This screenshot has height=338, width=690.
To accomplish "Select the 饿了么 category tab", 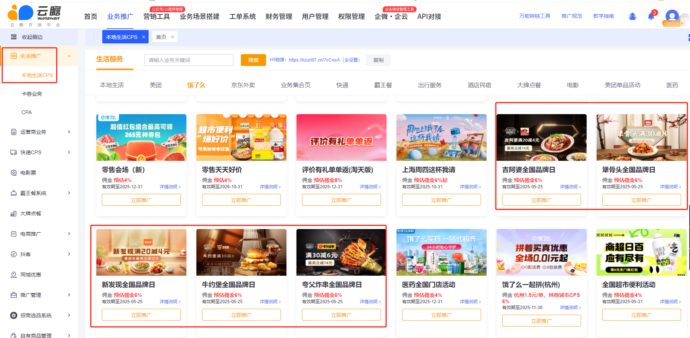I will click(x=196, y=85).
